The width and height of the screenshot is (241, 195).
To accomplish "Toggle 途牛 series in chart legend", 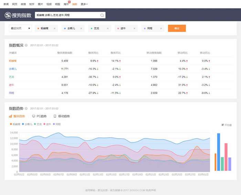I will click(47, 124).
